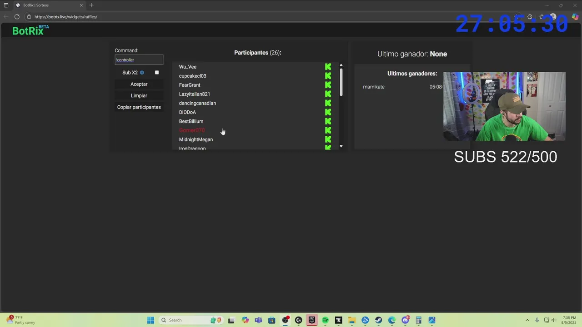
Task: Open Logitech G HUB from the taskbar
Action: [299, 320]
